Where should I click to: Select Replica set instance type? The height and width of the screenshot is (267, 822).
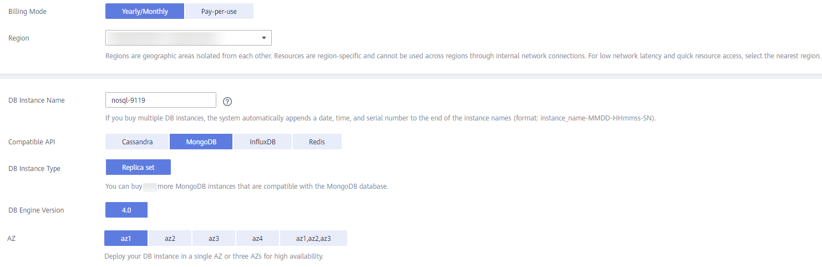pos(138,167)
